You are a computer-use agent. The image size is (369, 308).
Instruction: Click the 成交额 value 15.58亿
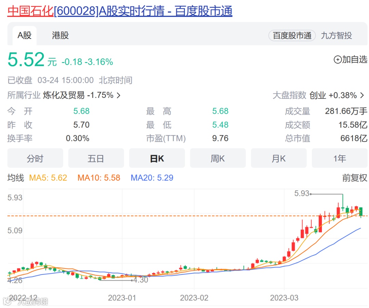tap(353, 125)
